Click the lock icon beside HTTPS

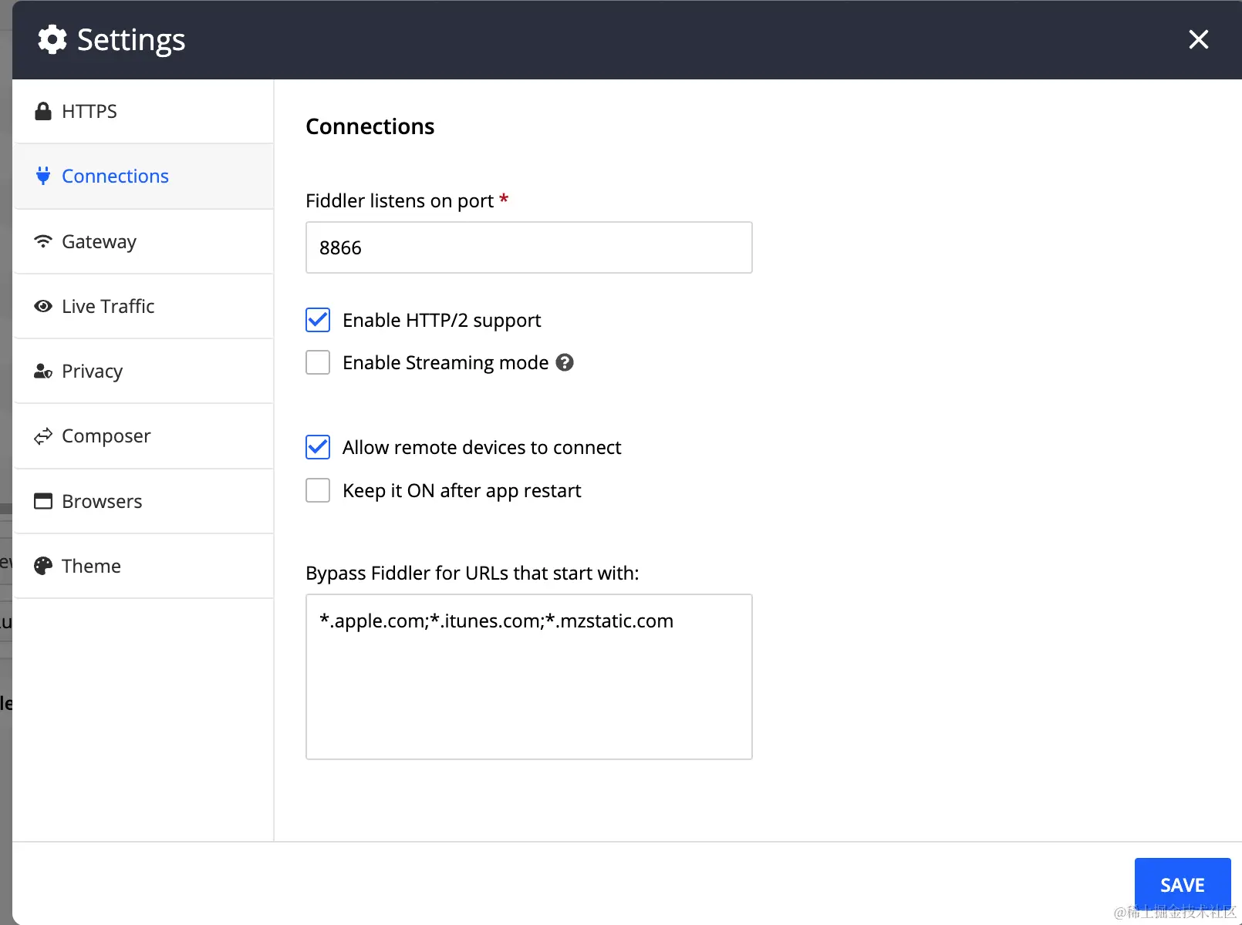pyautogui.click(x=43, y=112)
